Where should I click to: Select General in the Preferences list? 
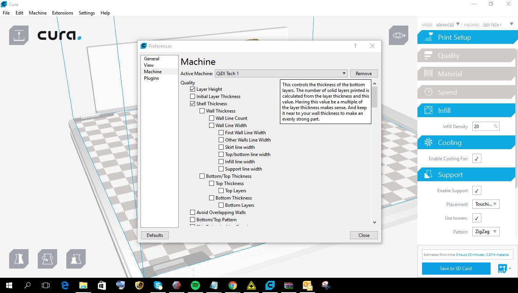152,59
